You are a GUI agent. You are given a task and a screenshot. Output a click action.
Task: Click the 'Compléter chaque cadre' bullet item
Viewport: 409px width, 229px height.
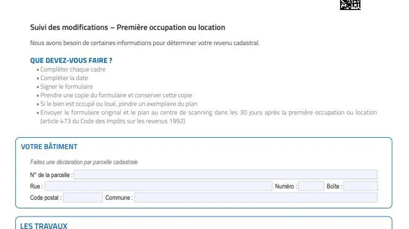pyautogui.click(x=73, y=69)
